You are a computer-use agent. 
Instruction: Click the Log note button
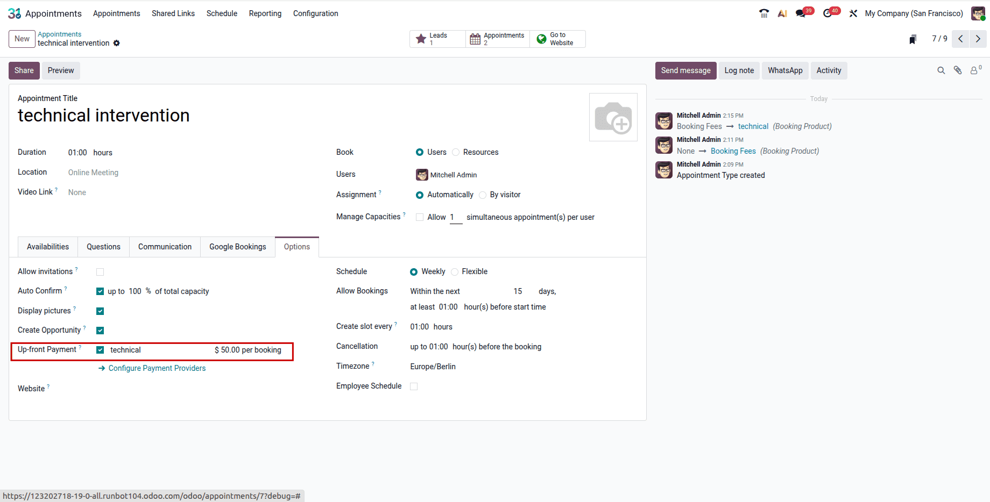coord(739,70)
